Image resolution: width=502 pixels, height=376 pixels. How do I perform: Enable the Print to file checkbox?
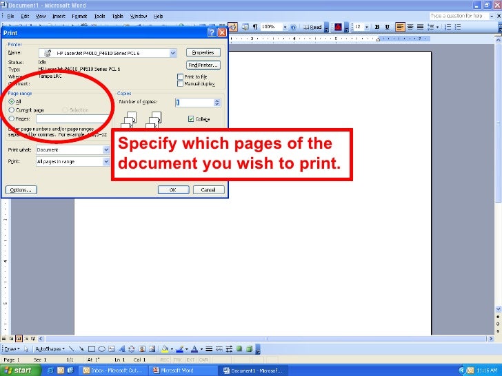pyautogui.click(x=180, y=76)
